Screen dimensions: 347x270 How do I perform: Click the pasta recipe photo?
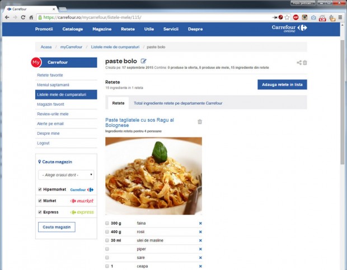pos(153,176)
